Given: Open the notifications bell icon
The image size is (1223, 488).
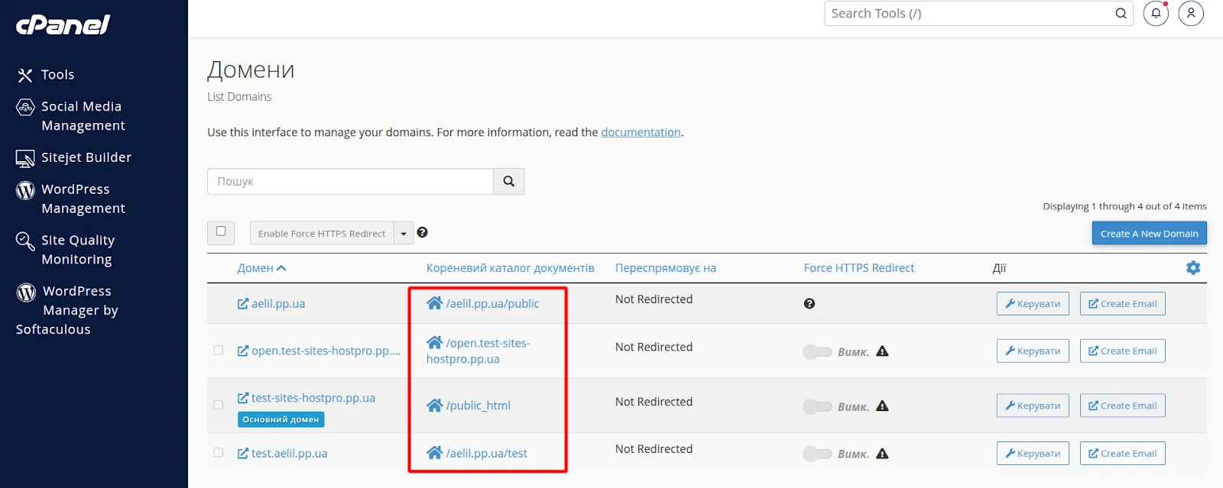Looking at the screenshot, I should pos(1156,14).
